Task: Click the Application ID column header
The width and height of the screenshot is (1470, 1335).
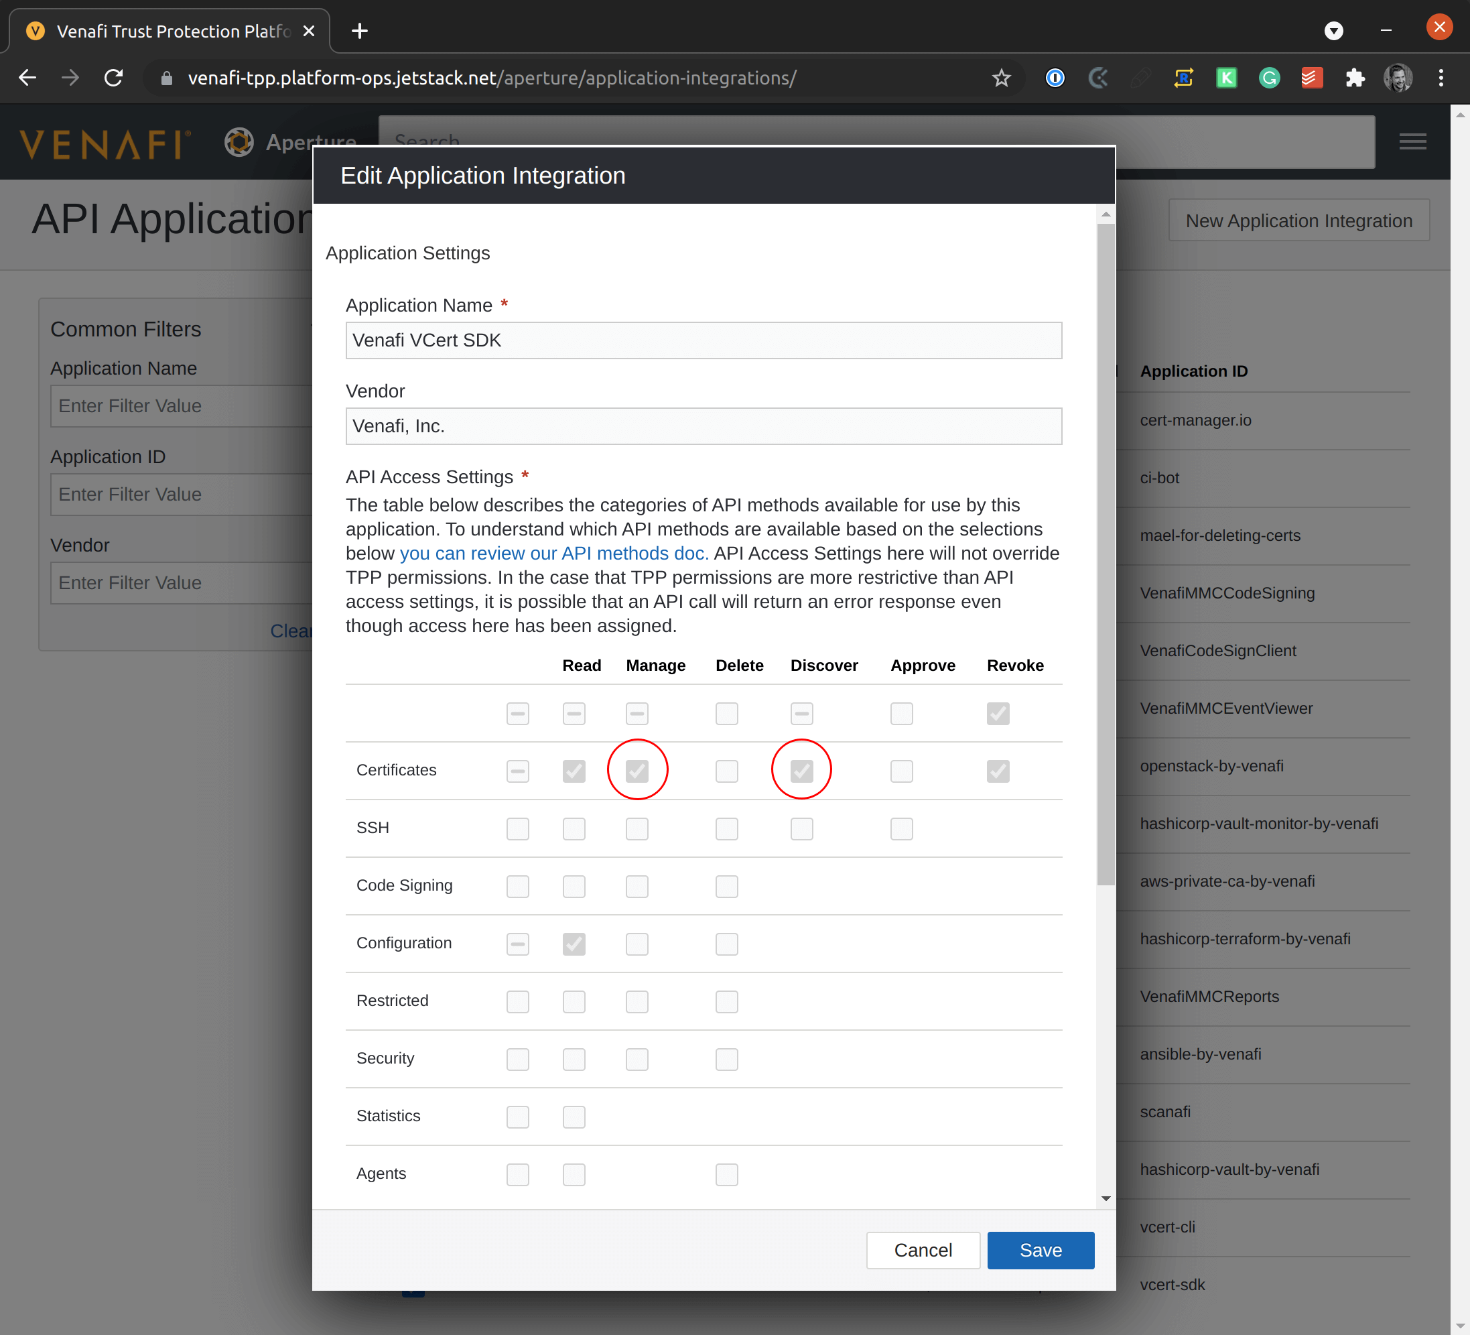Action: point(1194,371)
